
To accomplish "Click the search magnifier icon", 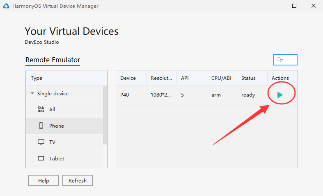I will click(279, 60).
